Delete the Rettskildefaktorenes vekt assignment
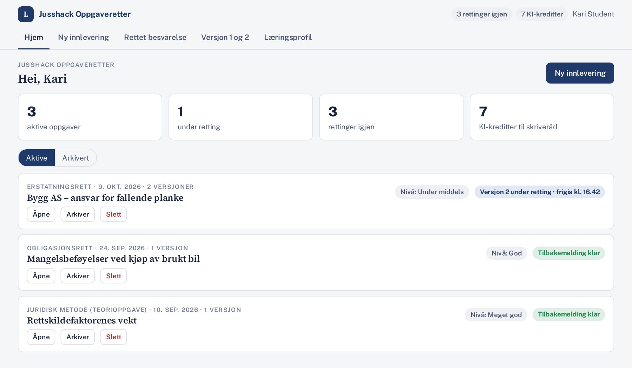Image resolution: width=632 pixels, height=368 pixels. pyautogui.click(x=113, y=337)
